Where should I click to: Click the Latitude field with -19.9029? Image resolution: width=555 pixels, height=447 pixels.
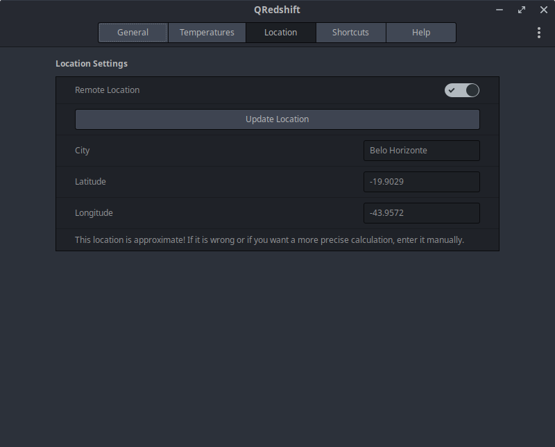click(x=422, y=182)
